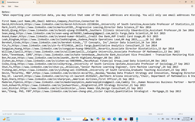Open the Windows Start menu
The height and width of the screenshot is (122, 195).
pos(58,119)
